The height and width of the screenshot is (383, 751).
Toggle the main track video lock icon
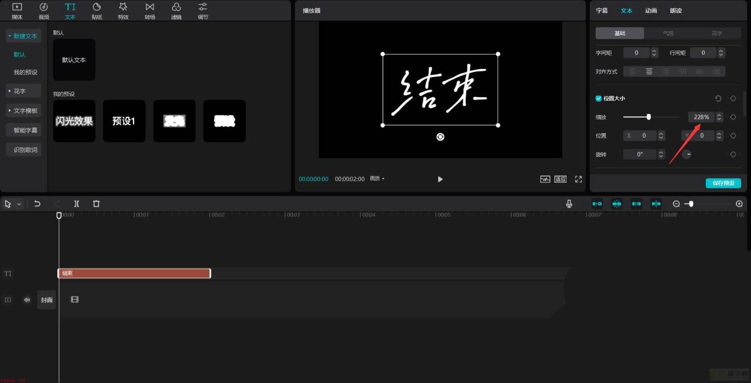tap(8, 300)
